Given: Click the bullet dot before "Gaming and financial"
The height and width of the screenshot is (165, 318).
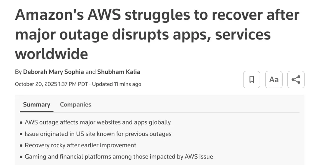Looking at the screenshot, I should coord(21,157).
